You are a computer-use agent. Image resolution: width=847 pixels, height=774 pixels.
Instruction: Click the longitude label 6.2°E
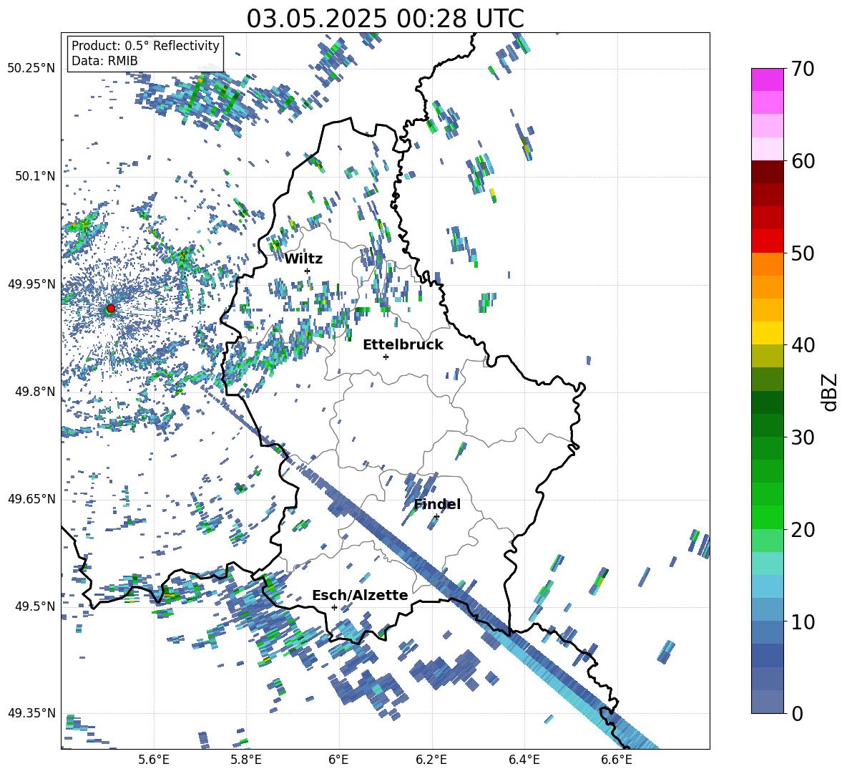pyautogui.click(x=431, y=760)
